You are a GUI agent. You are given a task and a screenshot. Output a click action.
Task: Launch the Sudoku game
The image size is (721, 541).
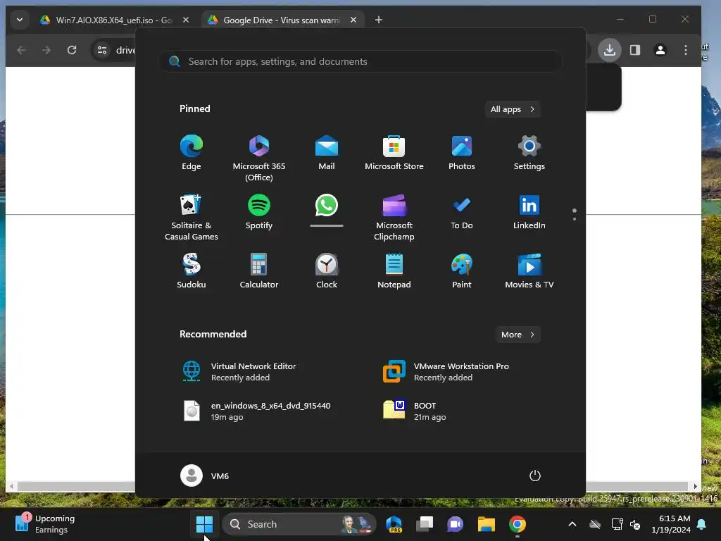[192, 271]
